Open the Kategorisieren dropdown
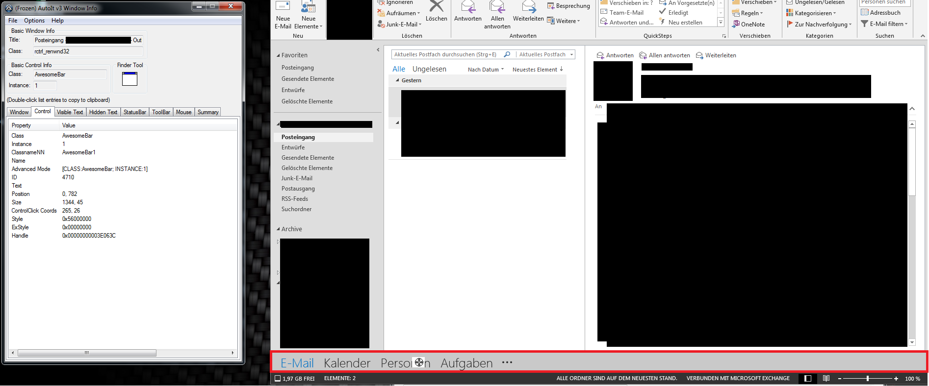The height and width of the screenshot is (386, 929). [x=811, y=13]
